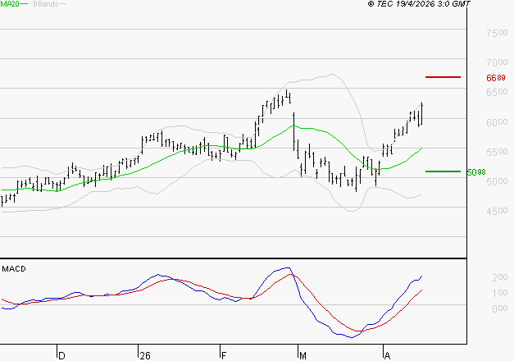Click the 7500 price axis label
This screenshot has height=361, width=514.
click(x=497, y=33)
